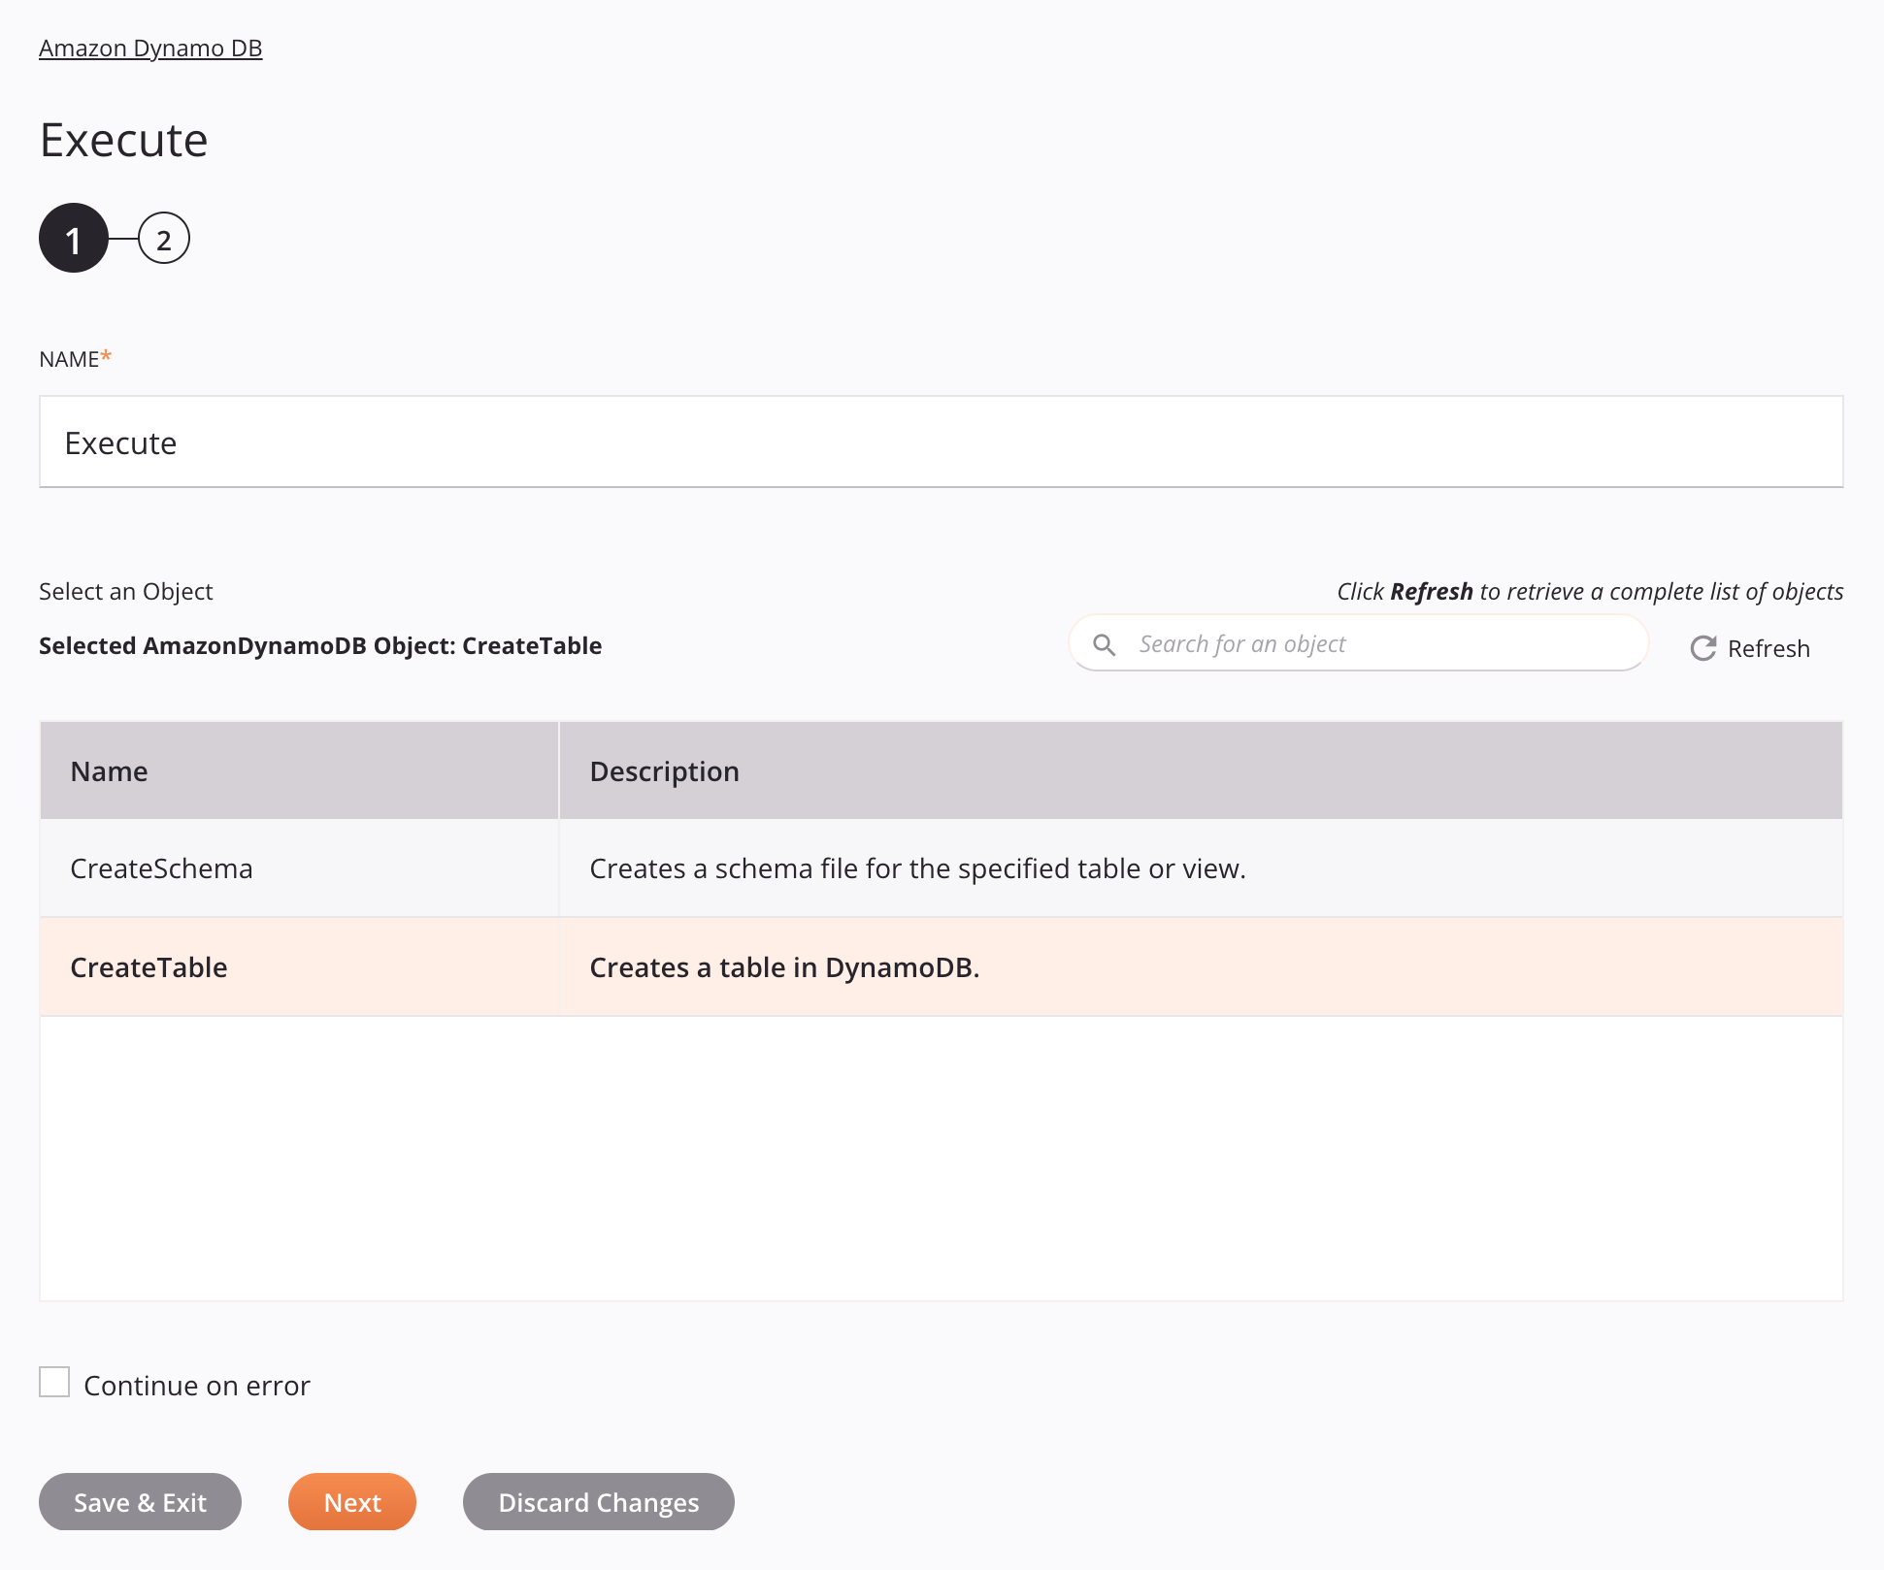Open the Select an Object dropdown
The image size is (1884, 1570).
125,591
